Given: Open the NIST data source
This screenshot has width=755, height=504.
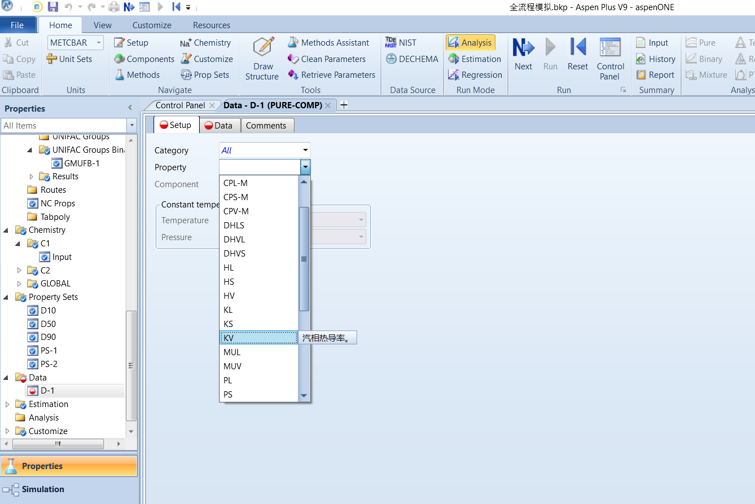Looking at the screenshot, I should point(401,43).
